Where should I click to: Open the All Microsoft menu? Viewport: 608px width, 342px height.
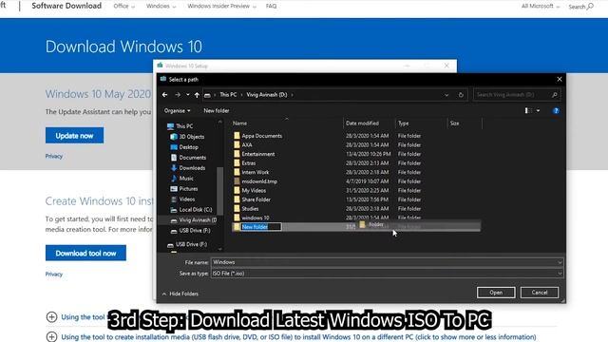click(x=541, y=7)
